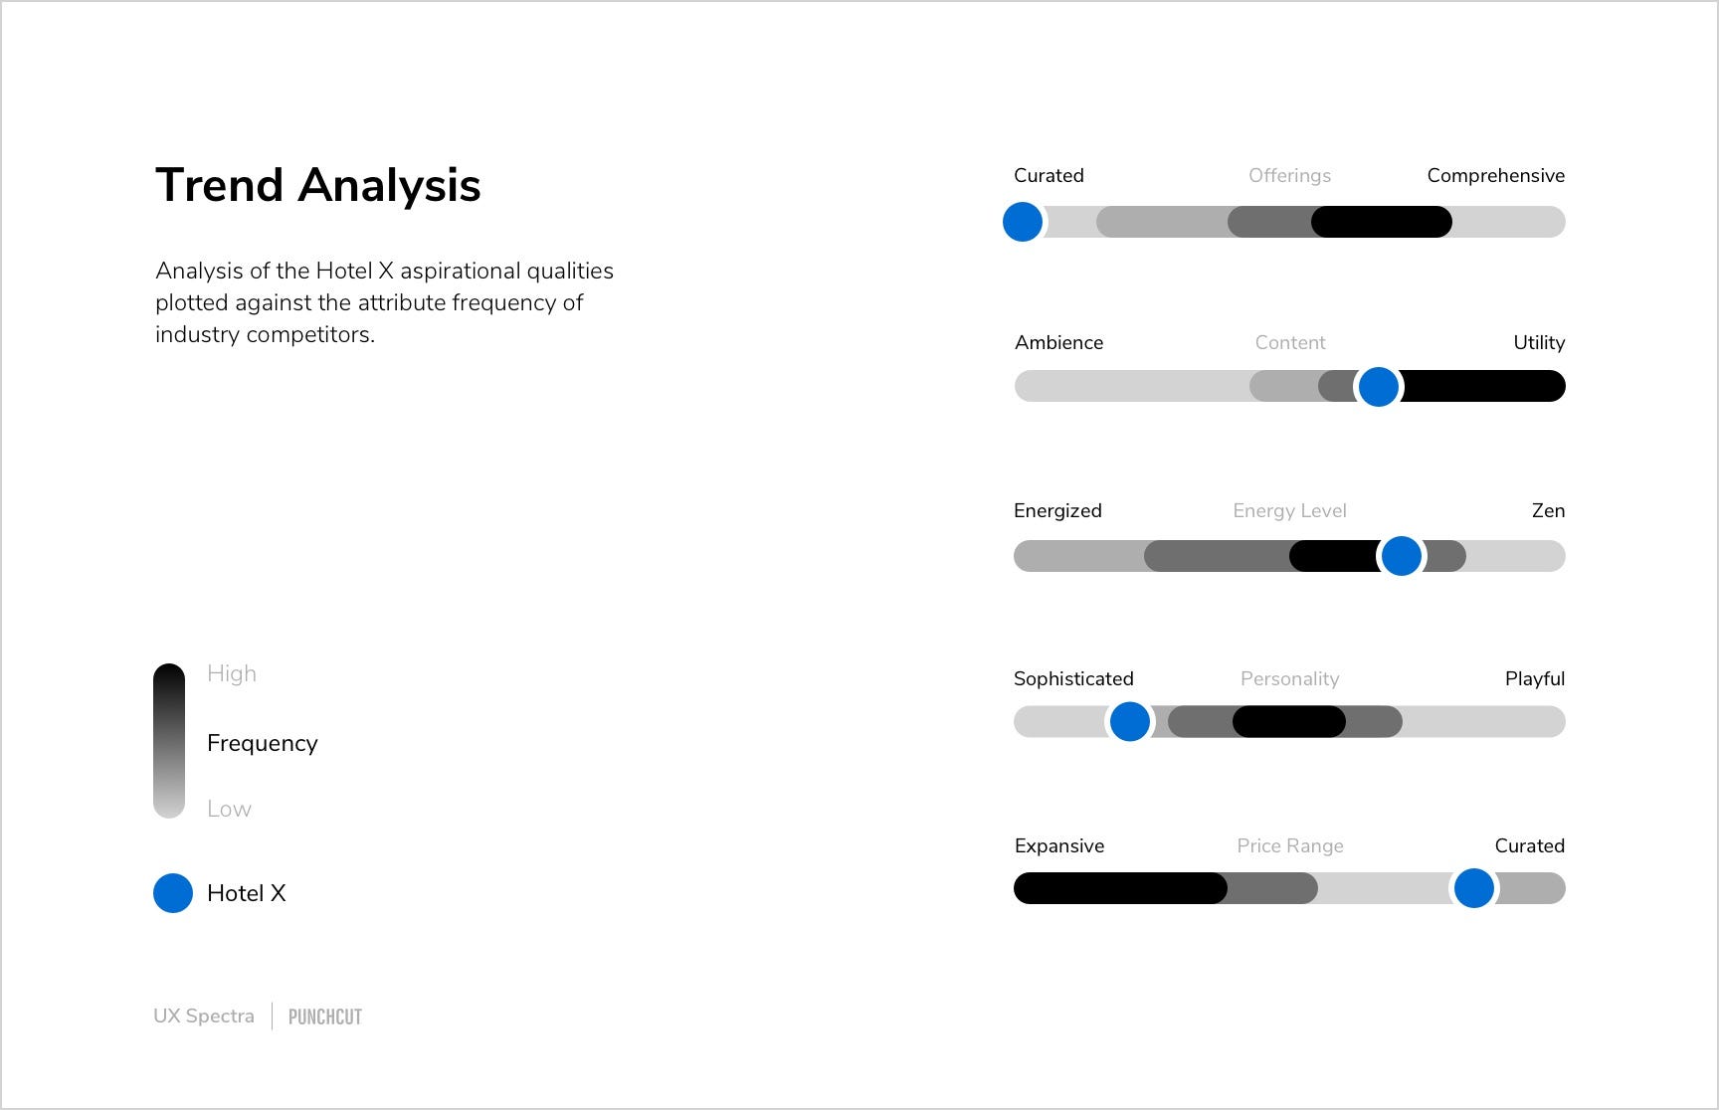1719x1110 pixels.
Task: Click the Content slider blue handle
Action: point(1379,387)
